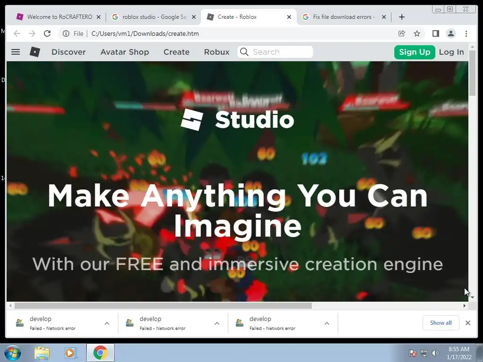Click the Roblox logo icon in navbar
Screen dimensions: 483x362
click(35, 52)
